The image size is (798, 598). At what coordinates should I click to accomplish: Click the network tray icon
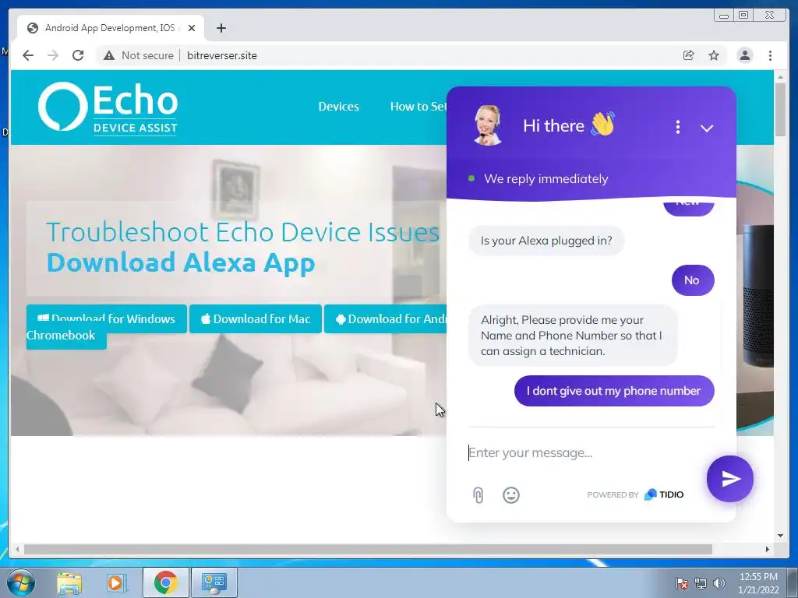click(x=701, y=583)
